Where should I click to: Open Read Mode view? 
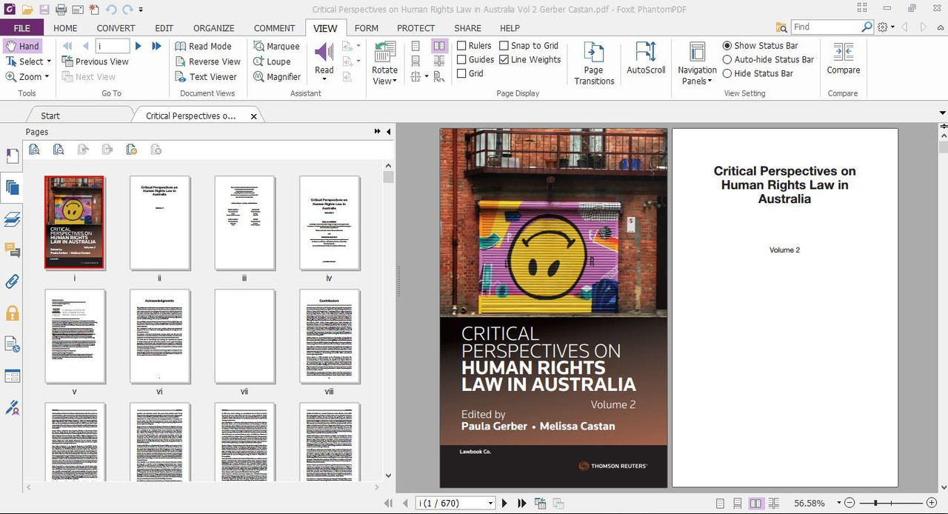coord(204,46)
